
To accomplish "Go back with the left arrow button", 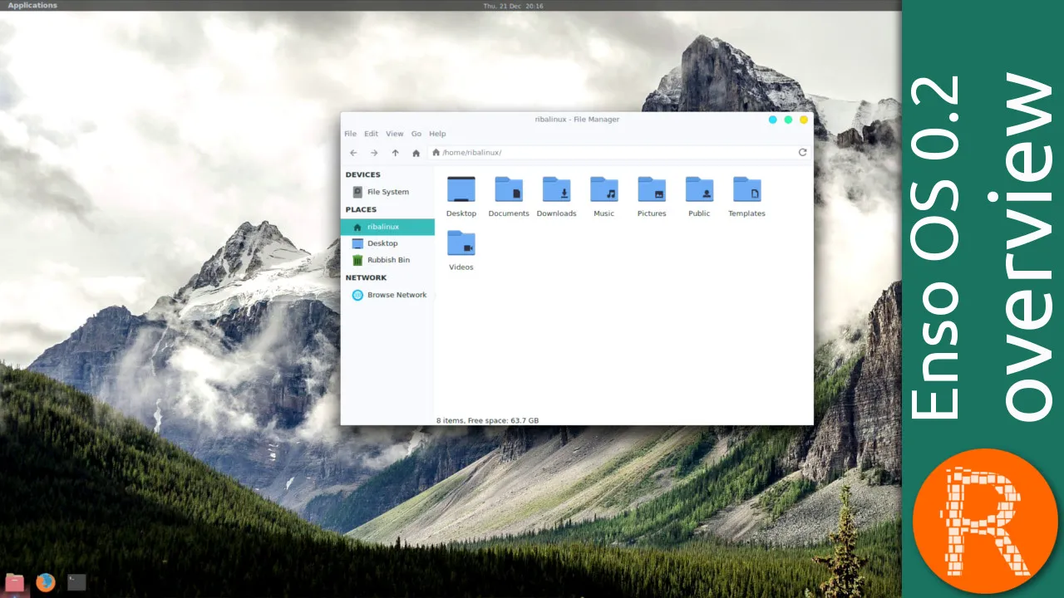I will click(x=353, y=153).
